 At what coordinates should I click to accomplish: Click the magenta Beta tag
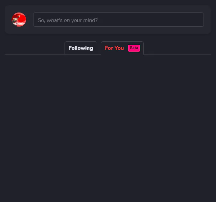pos(134,48)
